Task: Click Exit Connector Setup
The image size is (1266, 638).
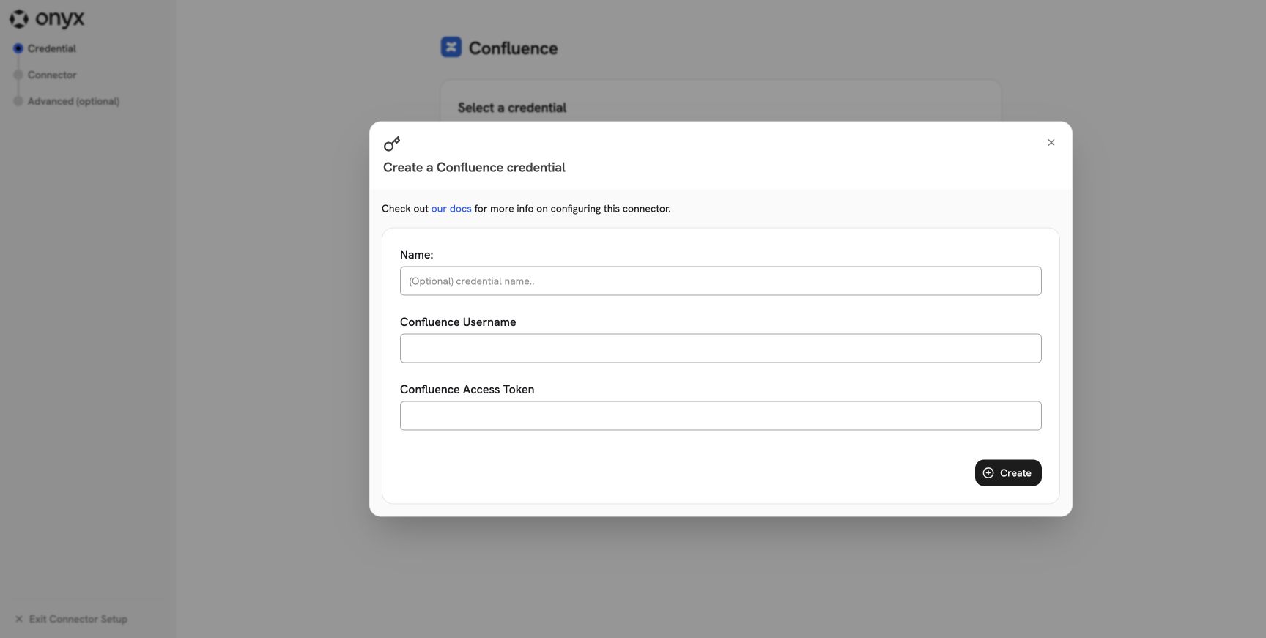Action: pos(71,619)
